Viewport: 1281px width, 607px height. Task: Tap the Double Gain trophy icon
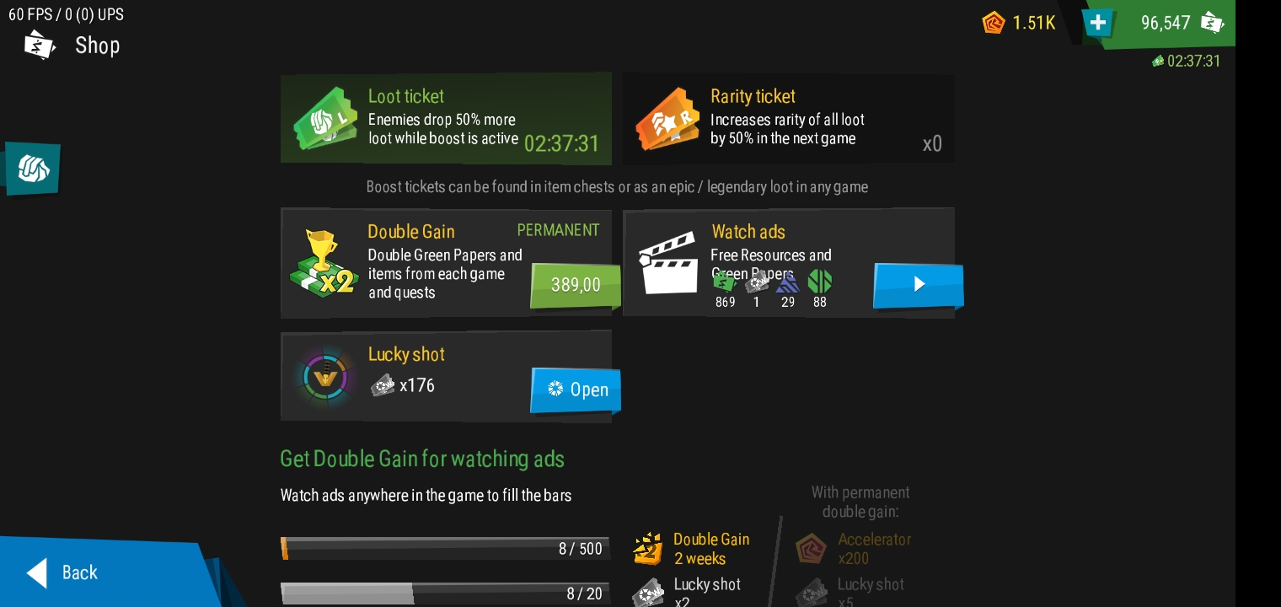(x=323, y=263)
